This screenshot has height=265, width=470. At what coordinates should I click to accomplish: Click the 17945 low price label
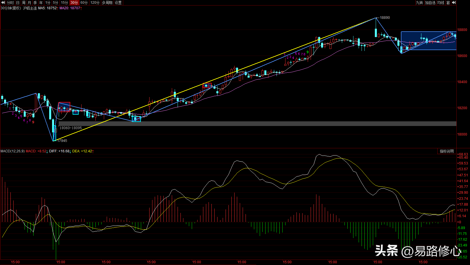click(62, 141)
